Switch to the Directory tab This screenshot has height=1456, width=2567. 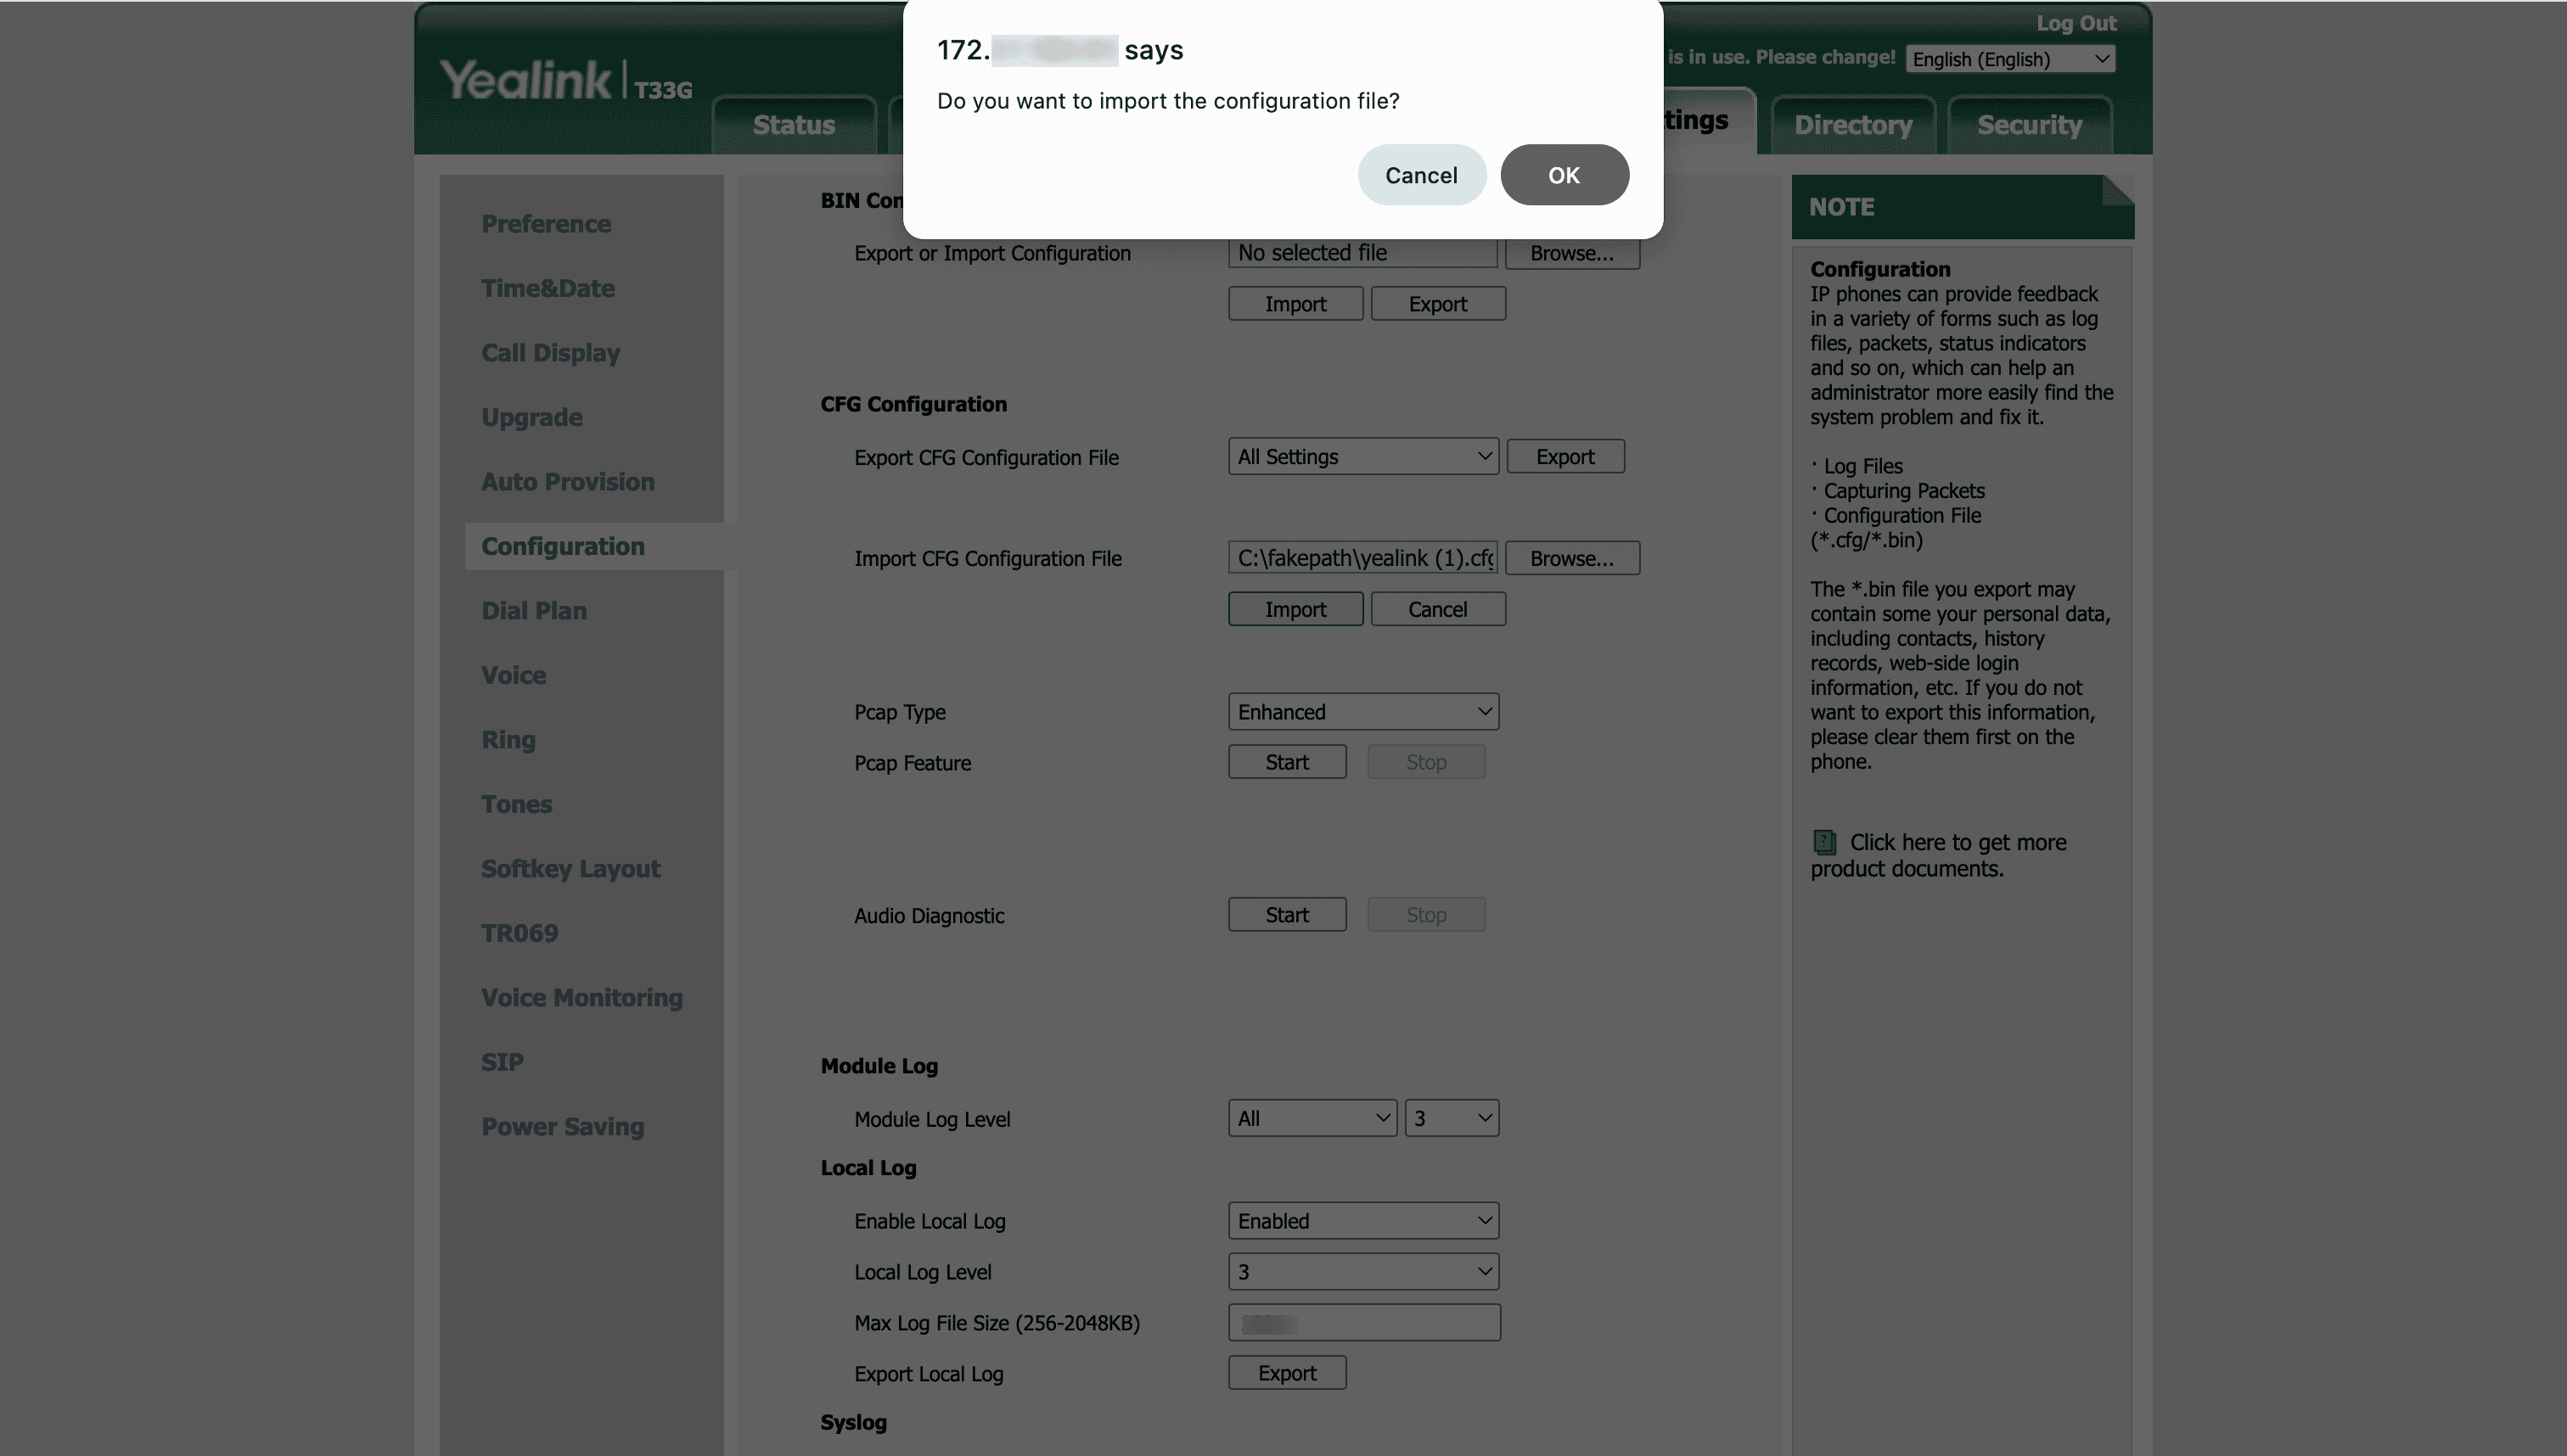click(1853, 125)
